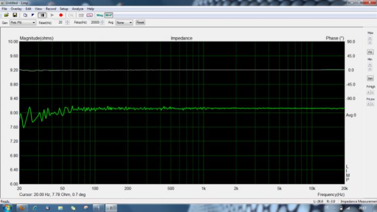Click the red curve overlay icon
The height and width of the screenshot is (212, 377).
click(90, 15)
